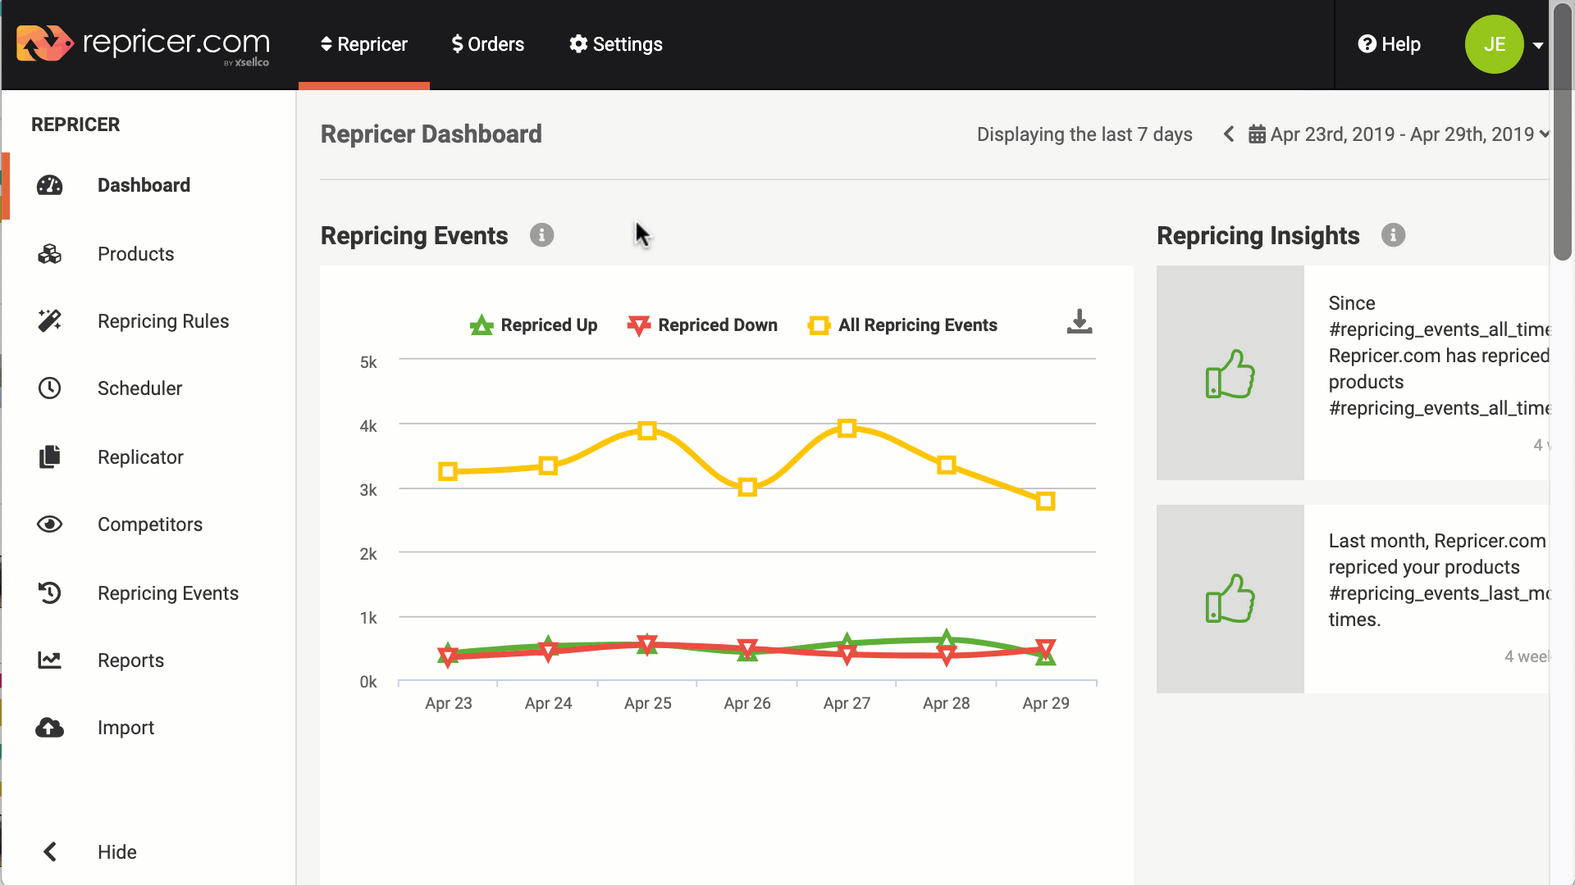Click the Reports chart icon
This screenshot has width=1575, height=885.
tap(50, 660)
